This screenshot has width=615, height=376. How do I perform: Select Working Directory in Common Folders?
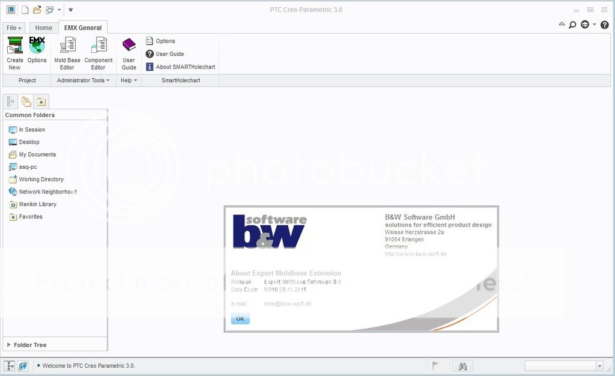pos(41,179)
